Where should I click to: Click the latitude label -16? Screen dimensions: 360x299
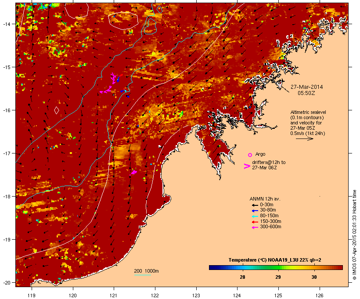click(7, 110)
